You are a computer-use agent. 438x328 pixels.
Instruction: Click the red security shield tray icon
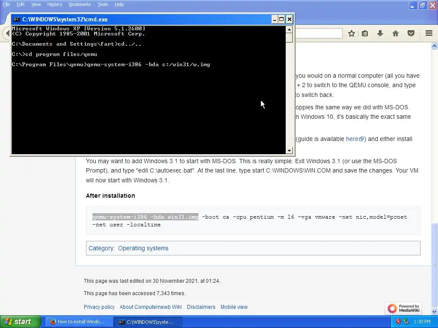point(398,322)
